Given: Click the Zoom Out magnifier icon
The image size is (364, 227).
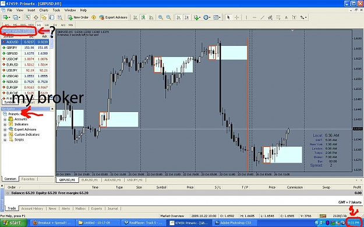Looking at the screenshot, I should tap(168, 17).
